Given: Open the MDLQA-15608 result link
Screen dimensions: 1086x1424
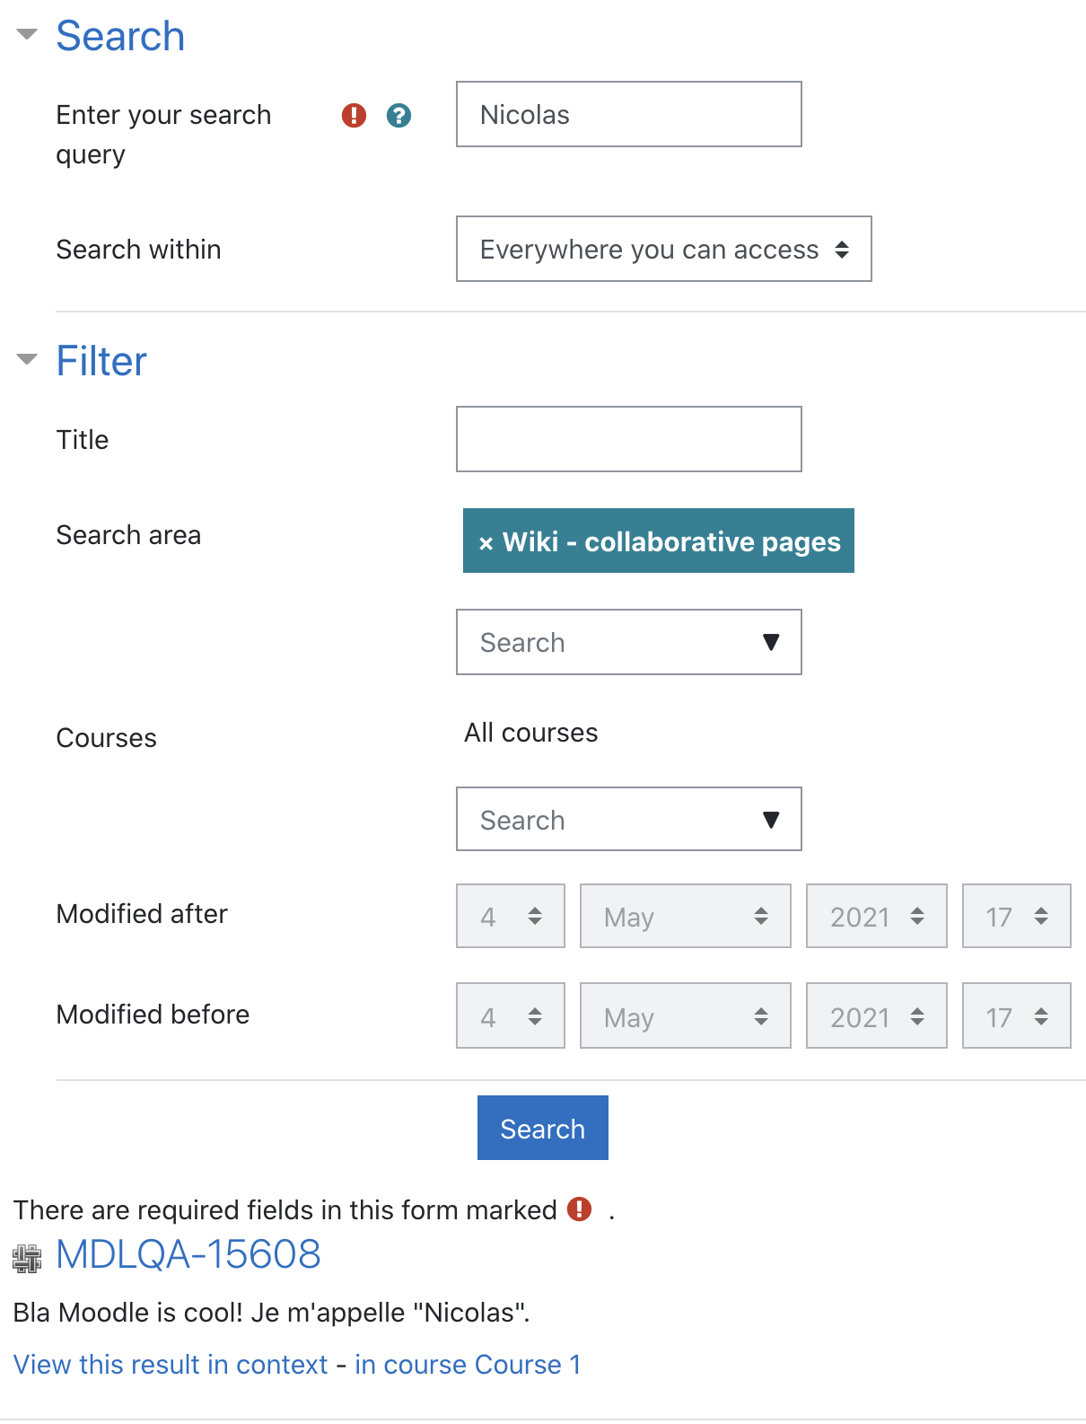Looking at the screenshot, I should pos(188,1254).
